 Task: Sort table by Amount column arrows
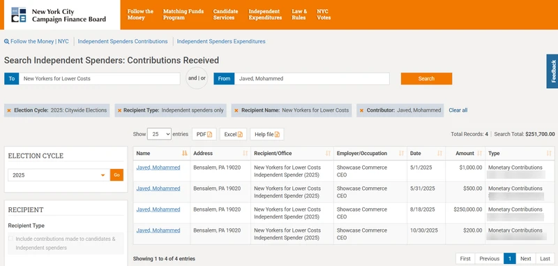click(x=480, y=154)
